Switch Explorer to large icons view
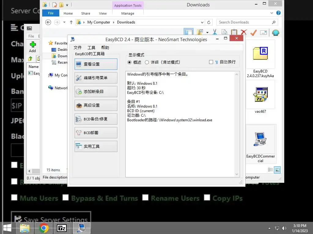 tap(277, 170)
